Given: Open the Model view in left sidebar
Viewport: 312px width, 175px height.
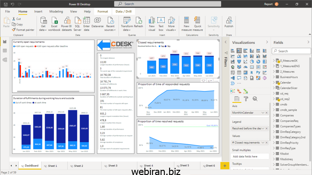Looking at the screenshot, I should pyautogui.click(x=5, y=60).
